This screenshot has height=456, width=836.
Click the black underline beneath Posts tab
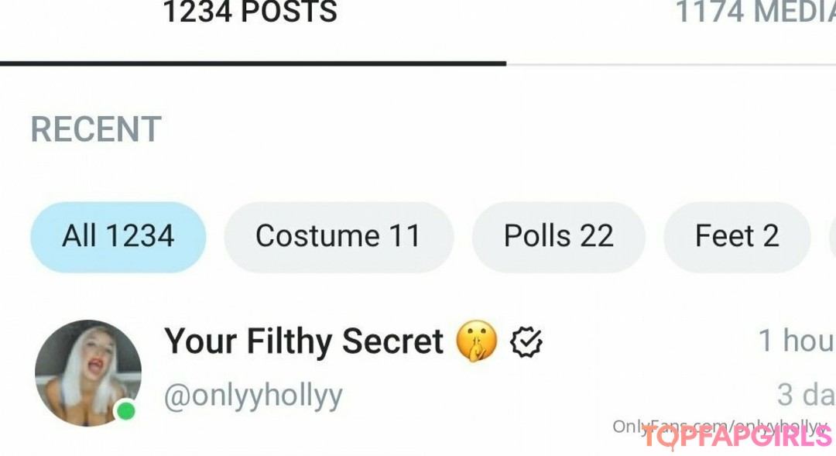252,63
